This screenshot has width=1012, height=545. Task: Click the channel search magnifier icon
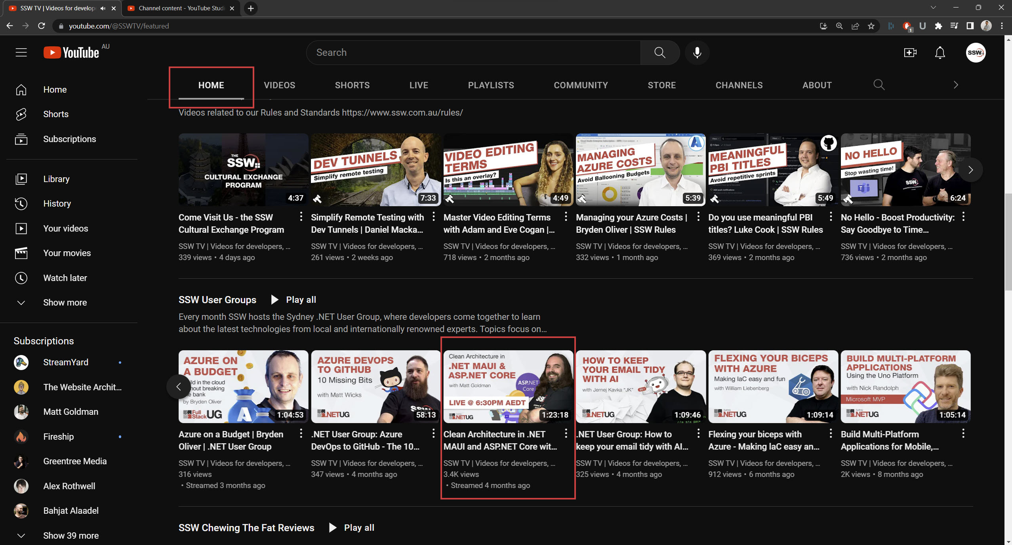[879, 85]
